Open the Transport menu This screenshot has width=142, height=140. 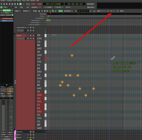9,1
